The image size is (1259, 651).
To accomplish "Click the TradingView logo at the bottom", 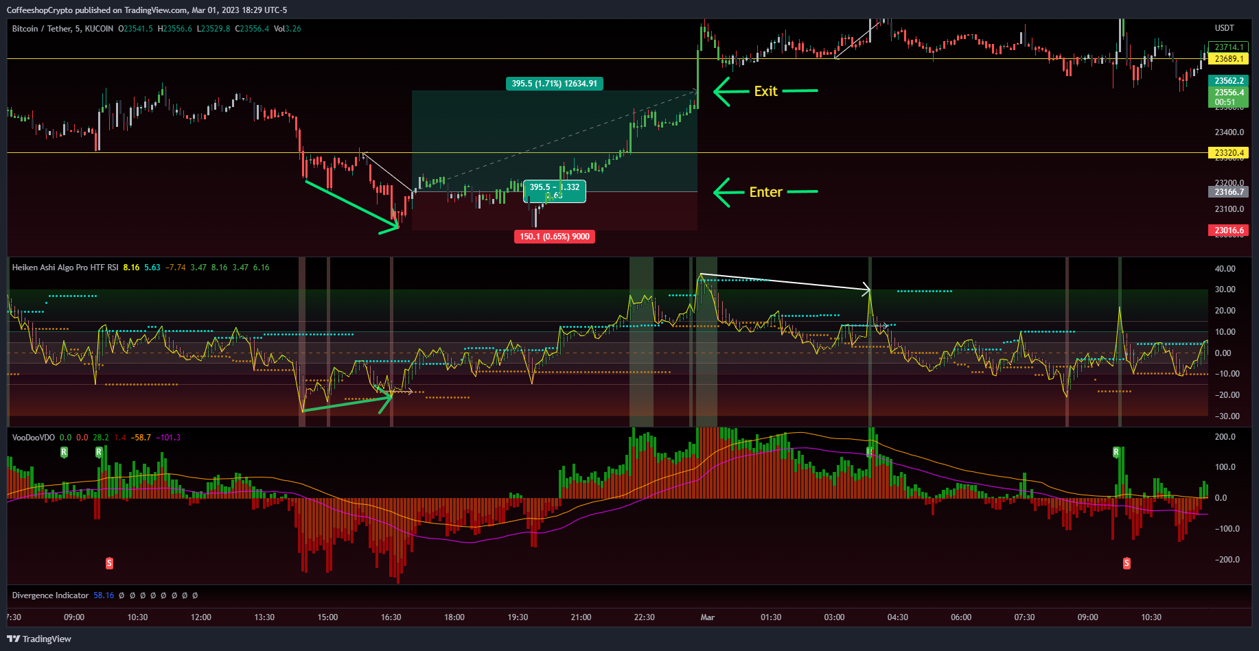I will [39, 639].
